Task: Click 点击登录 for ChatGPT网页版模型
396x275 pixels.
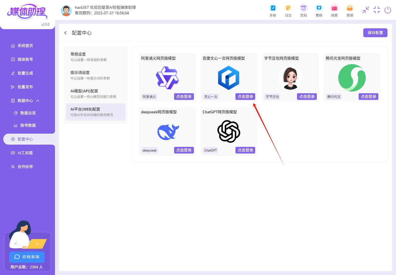Action: pyautogui.click(x=245, y=150)
